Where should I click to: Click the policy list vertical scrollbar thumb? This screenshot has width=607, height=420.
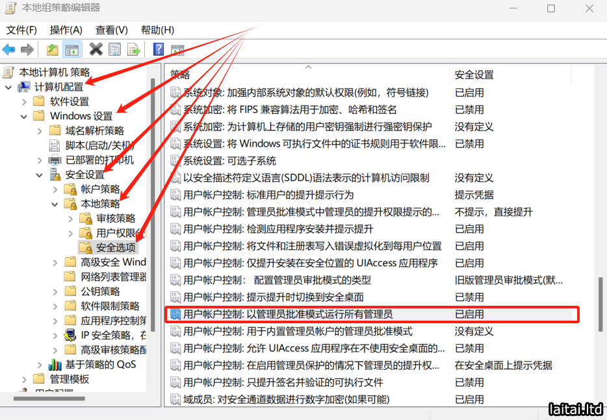[x=601, y=305]
